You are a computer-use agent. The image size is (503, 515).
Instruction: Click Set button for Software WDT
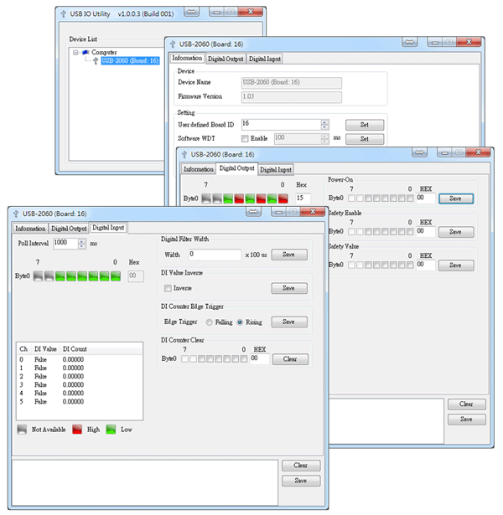[x=365, y=139]
